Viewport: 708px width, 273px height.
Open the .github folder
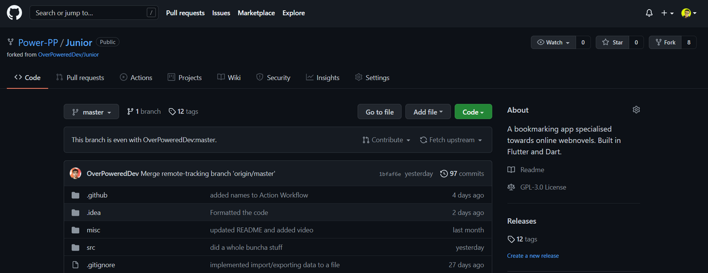97,195
